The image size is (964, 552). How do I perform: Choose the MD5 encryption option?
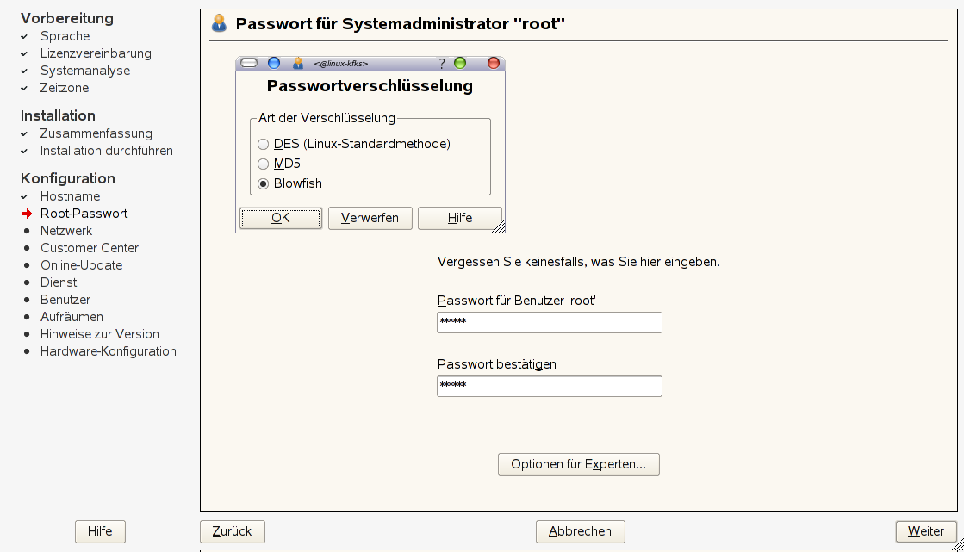(264, 164)
